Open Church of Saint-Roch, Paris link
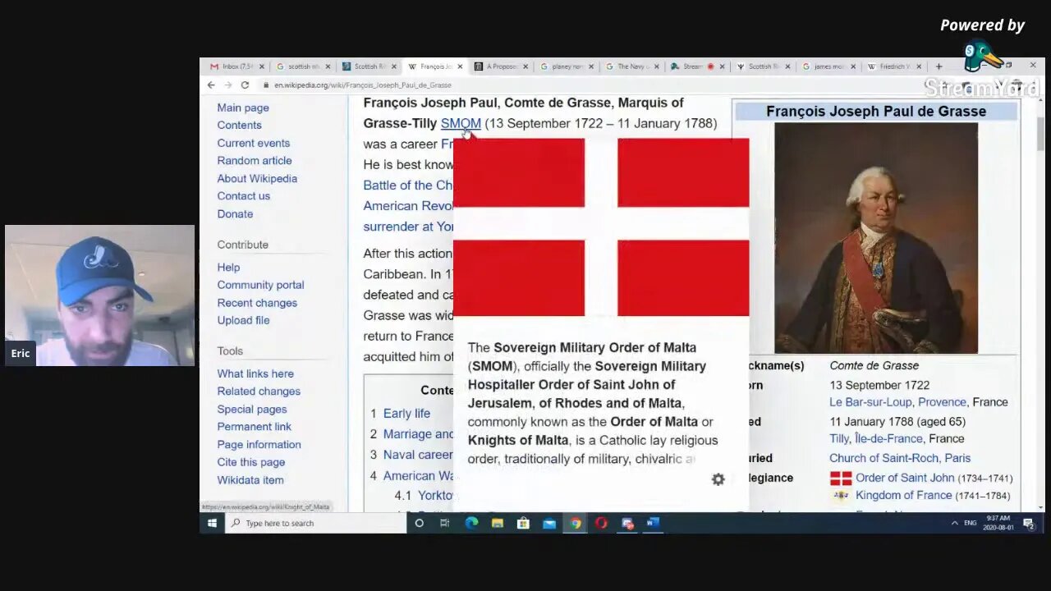 [x=900, y=458]
